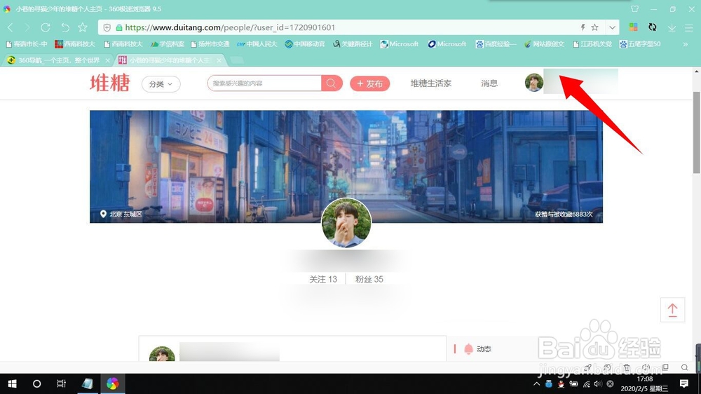Image resolution: width=701 pixels, height=394 pixels.
Task: Click the notebook app icon on taskbar
Action: coord(87,383)
